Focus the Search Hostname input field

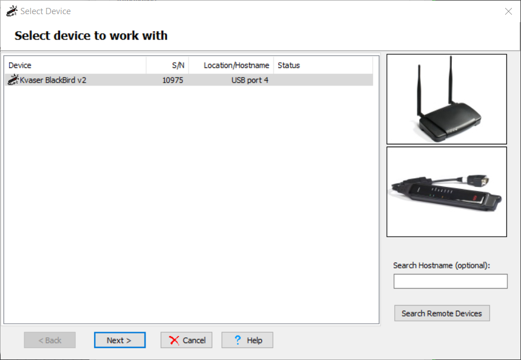pyautogui.click(x=450, y=281)
